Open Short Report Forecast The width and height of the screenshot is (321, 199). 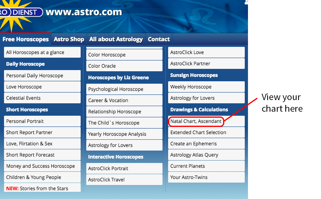pos(42,155)
